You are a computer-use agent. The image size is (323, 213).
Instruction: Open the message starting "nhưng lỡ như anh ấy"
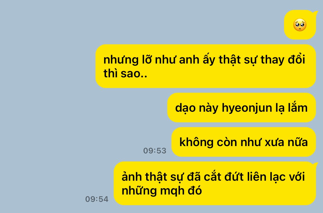click(205, 66)
